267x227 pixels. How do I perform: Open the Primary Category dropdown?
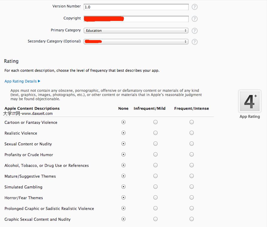click(x=136, y=31)
